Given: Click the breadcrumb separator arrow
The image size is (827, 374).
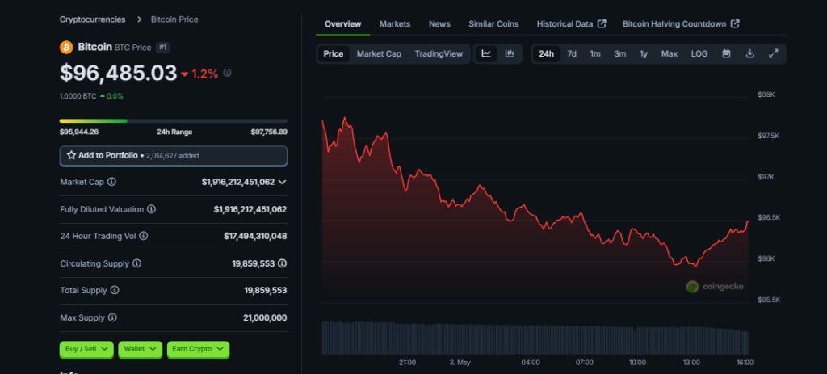Looking at the screenshot, I should 139,19.
